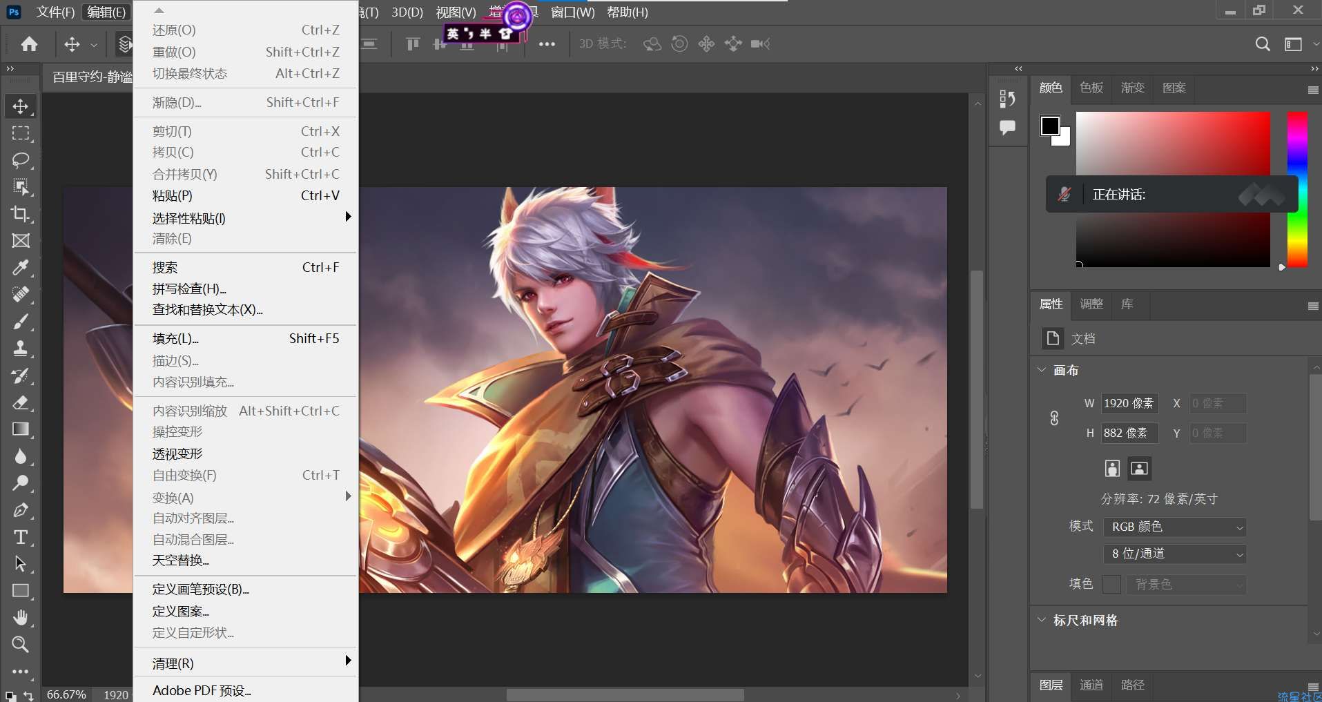Click the canvas height field 882 像素
This screenshot has height=702, width=1322.
(1129, 433)
